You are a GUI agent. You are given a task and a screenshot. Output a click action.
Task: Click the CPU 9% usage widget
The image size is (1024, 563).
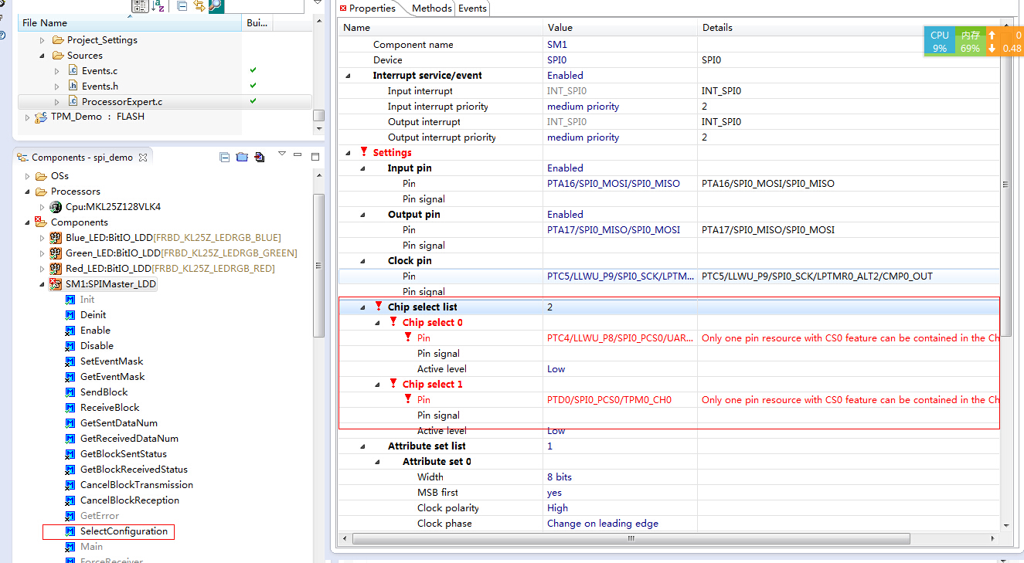939,41
